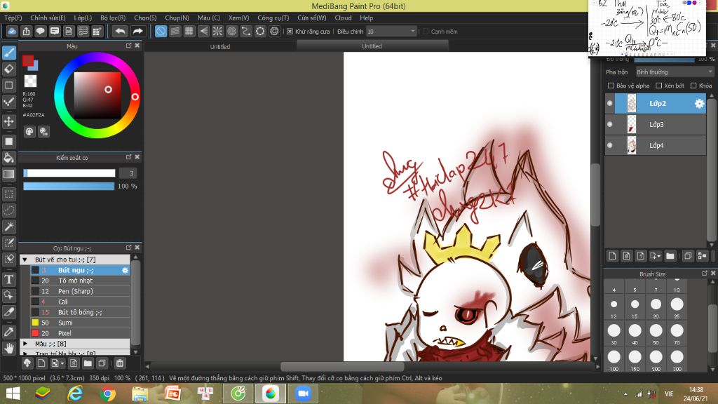The width and height of the screenshot is (718, 404).
Task: Open the Công cụ(T) menu
Action: click(x=273, y=18)
